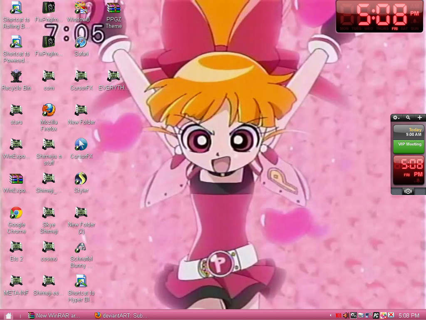Open the com folder
The width and height of the screenshot is (426, 320).
tap(49, 80)
